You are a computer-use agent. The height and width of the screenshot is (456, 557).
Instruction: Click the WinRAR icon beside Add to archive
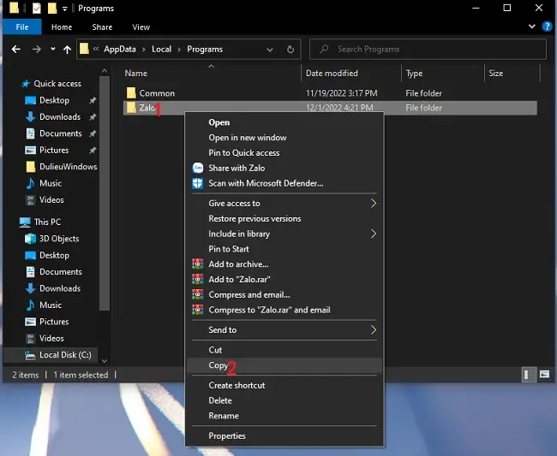[x=198, y=264]
